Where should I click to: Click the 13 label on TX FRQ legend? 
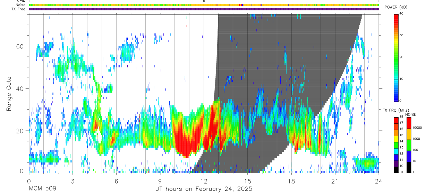[401, 147]
